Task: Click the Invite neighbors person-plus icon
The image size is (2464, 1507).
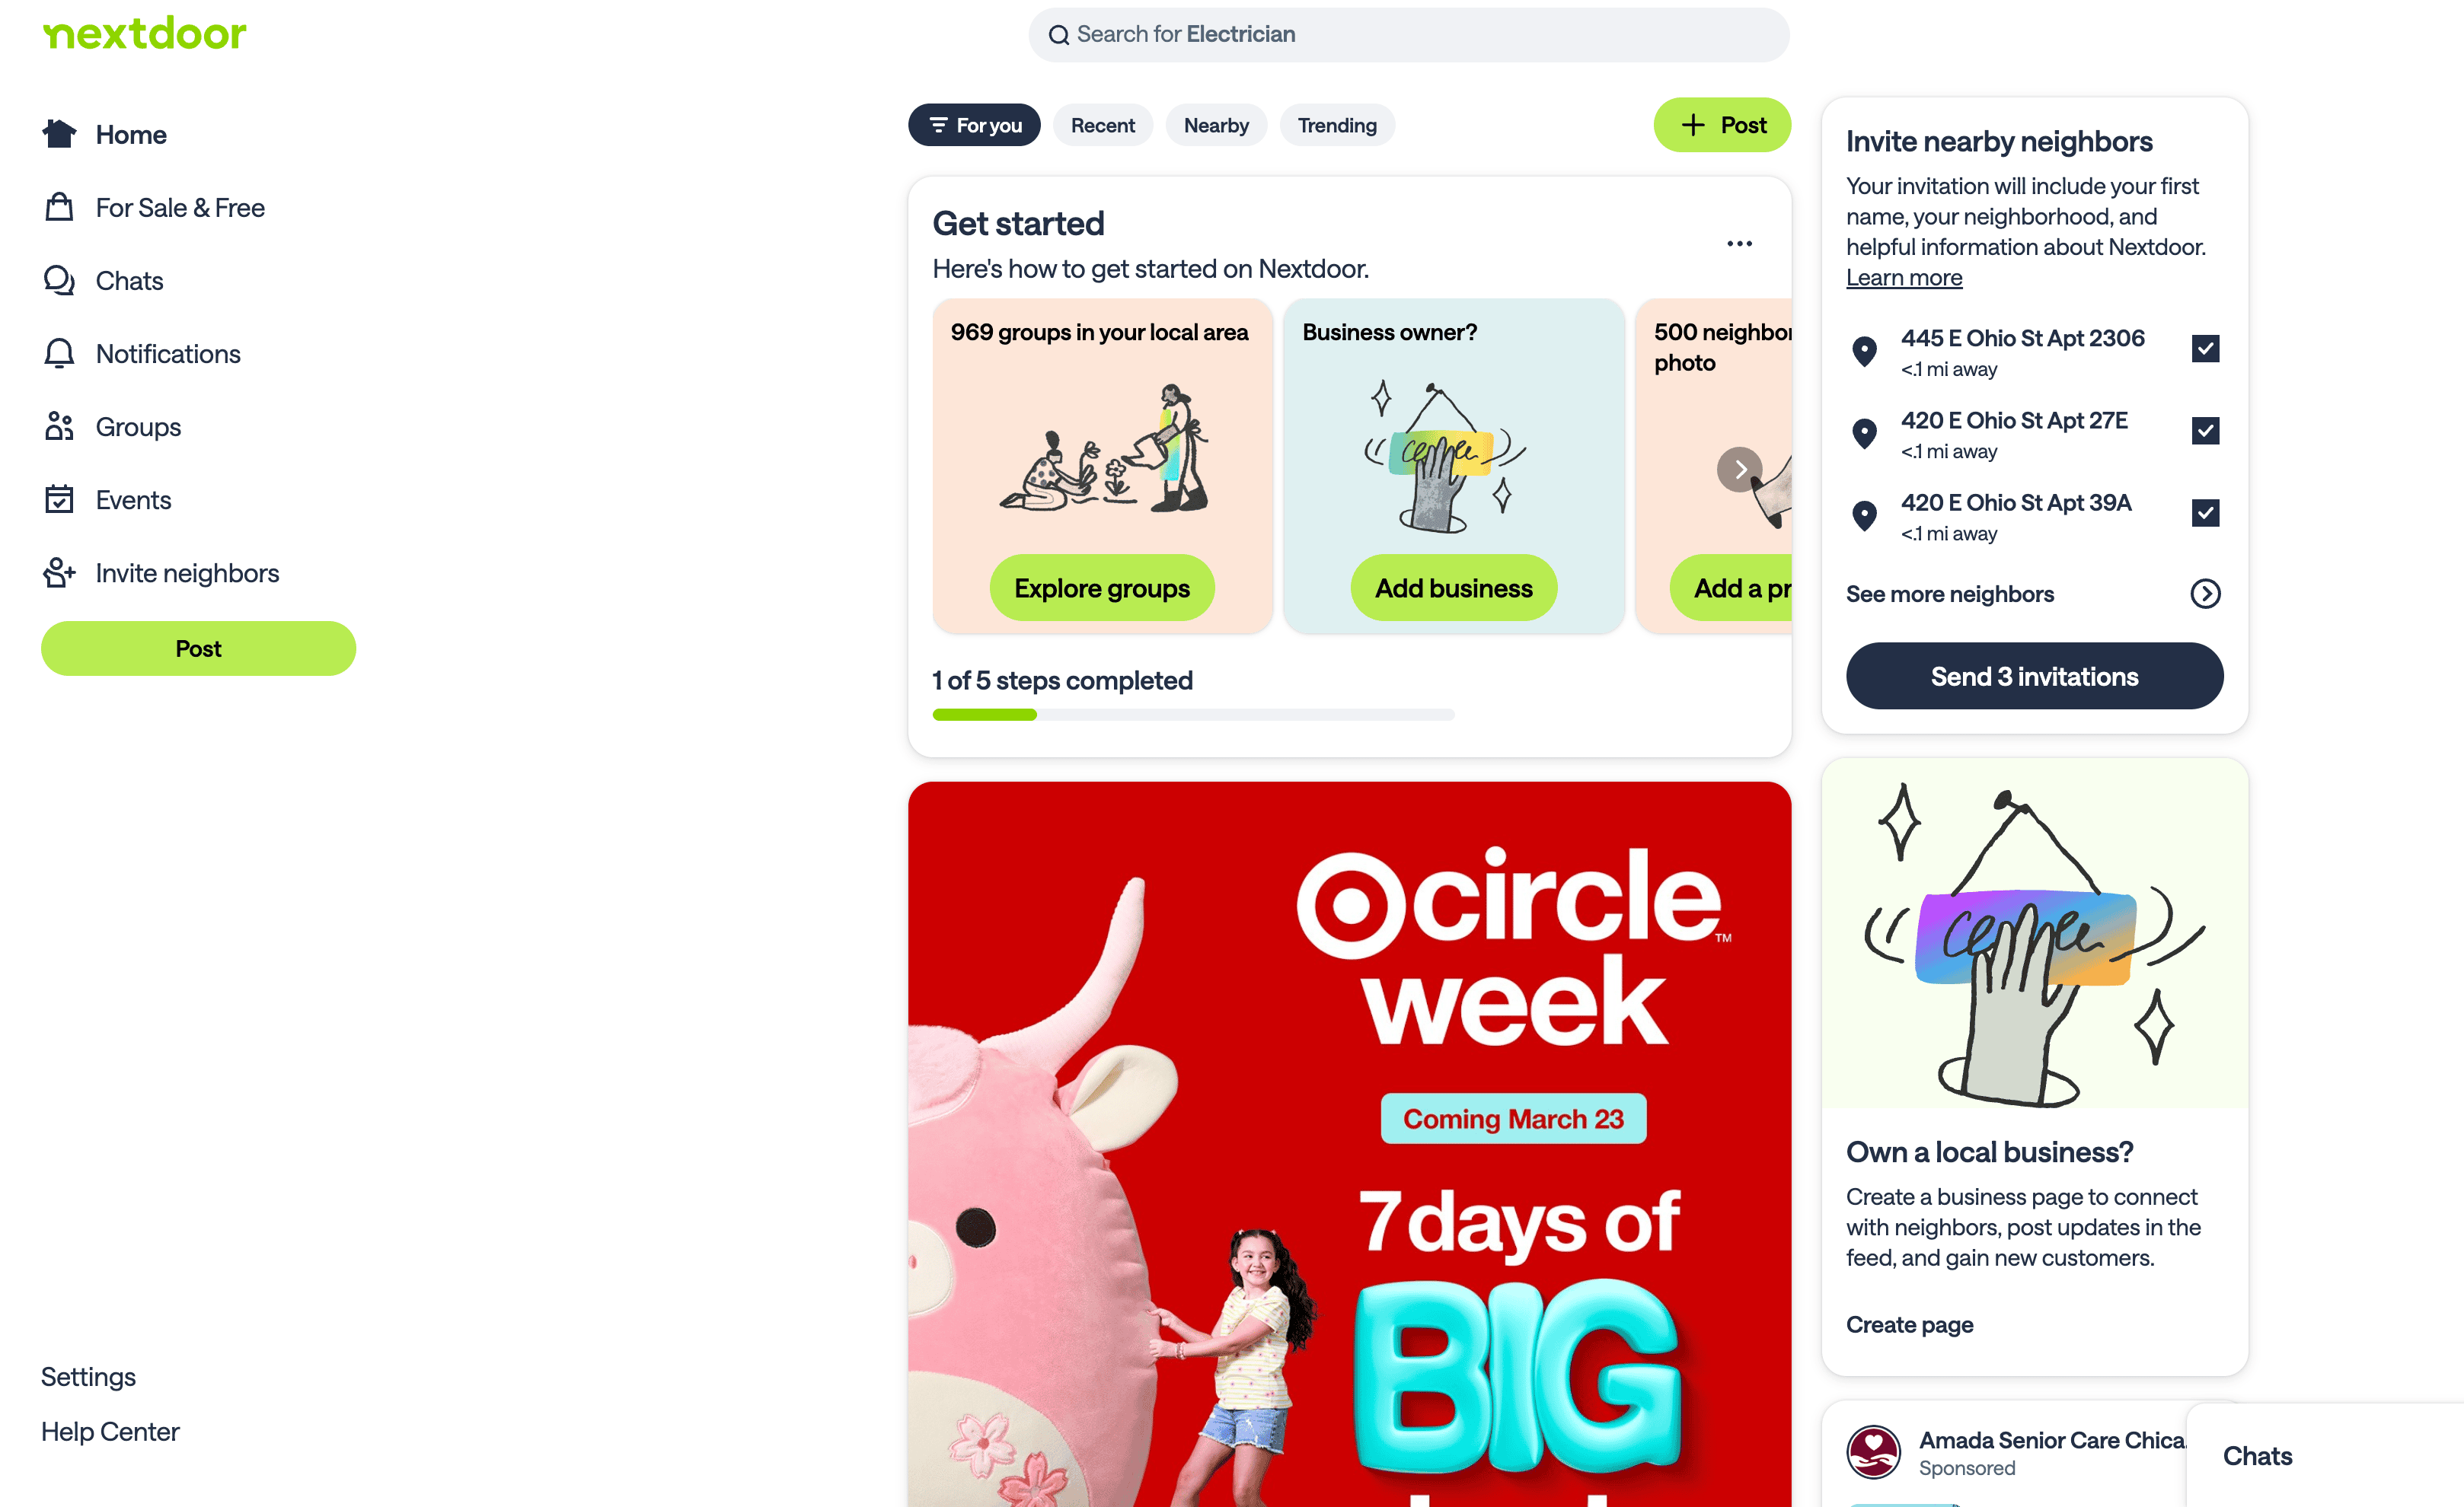Action: coord(59,572)
